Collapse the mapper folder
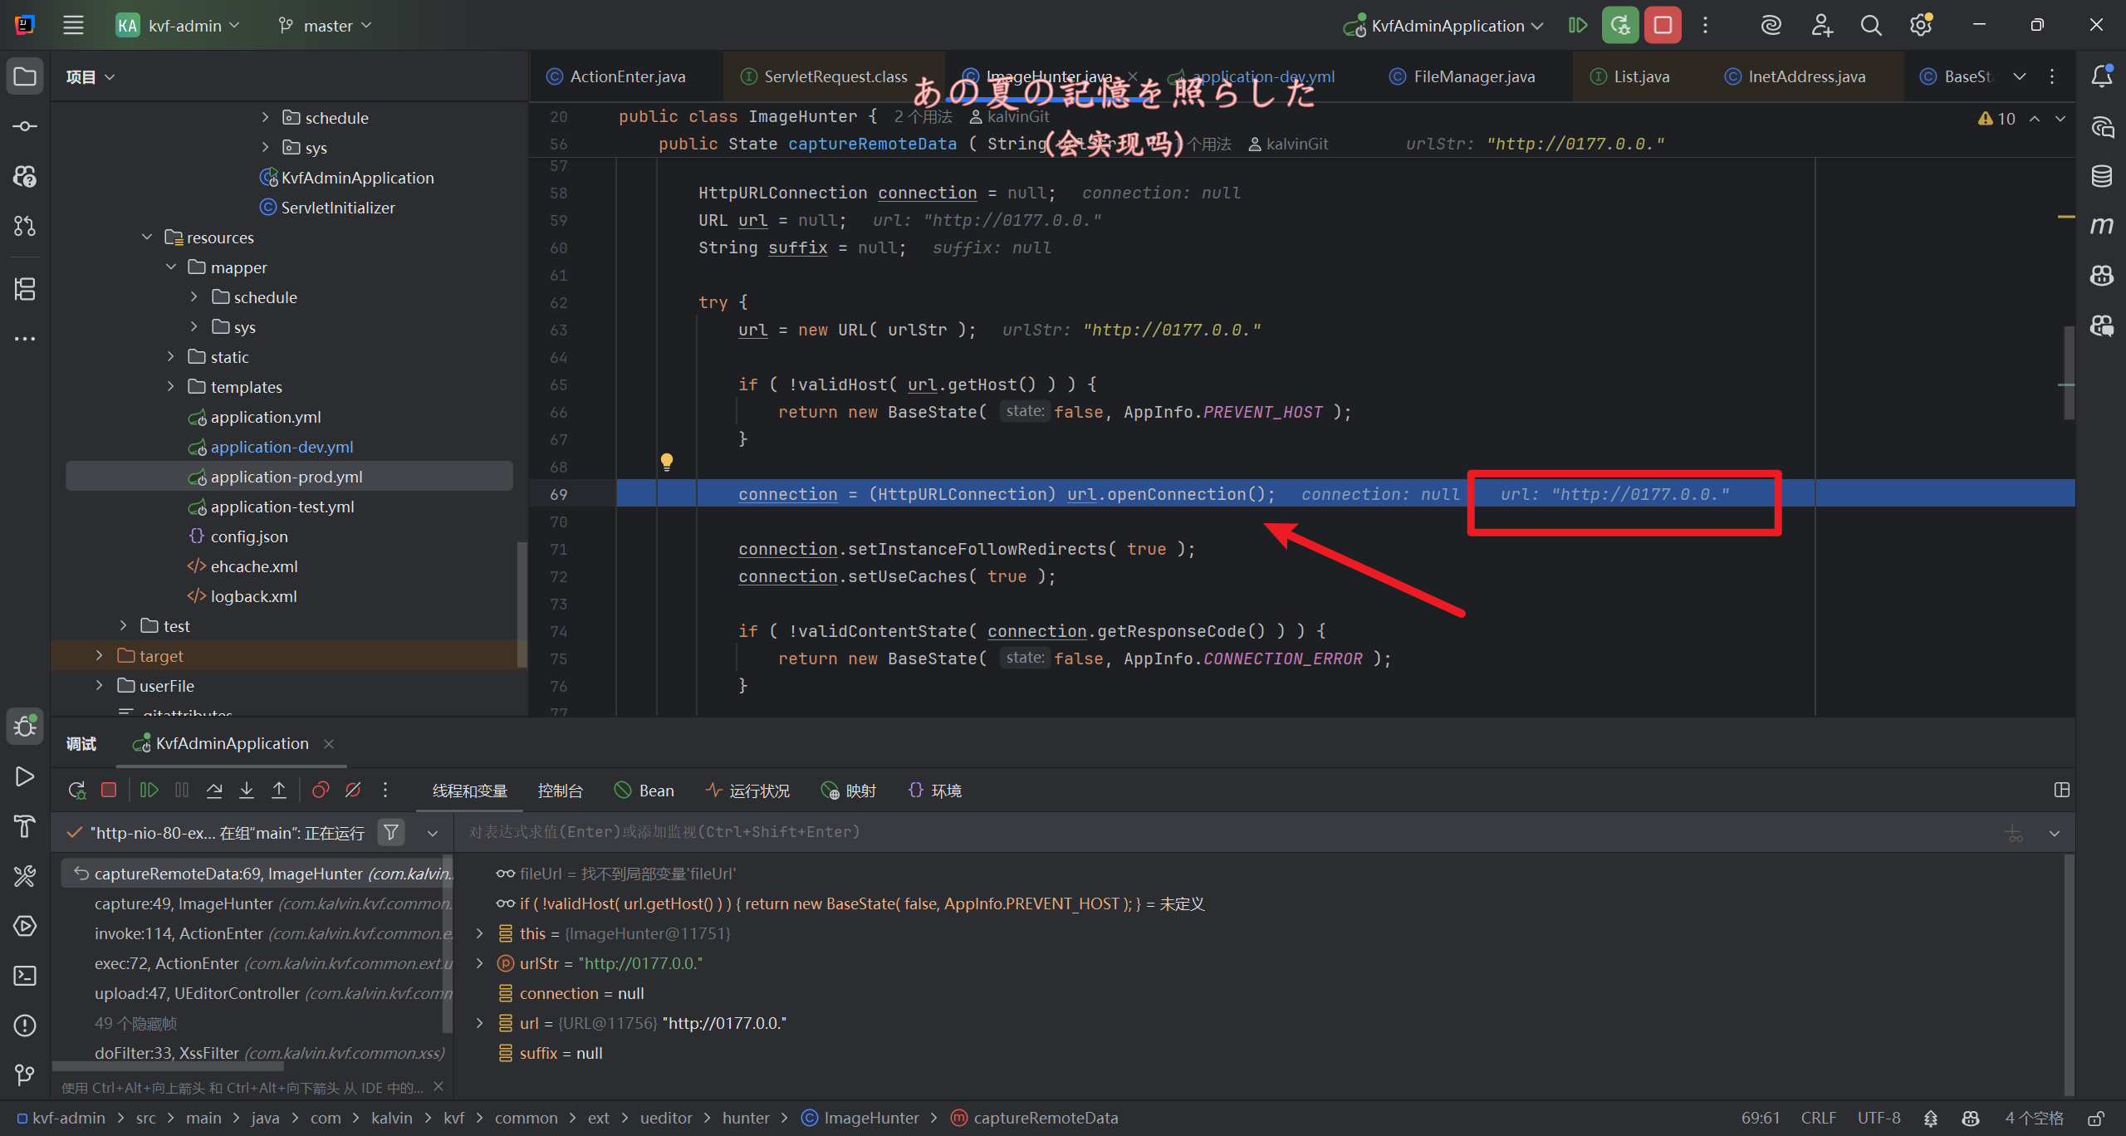2126x1136 pixels. point(171,267)
